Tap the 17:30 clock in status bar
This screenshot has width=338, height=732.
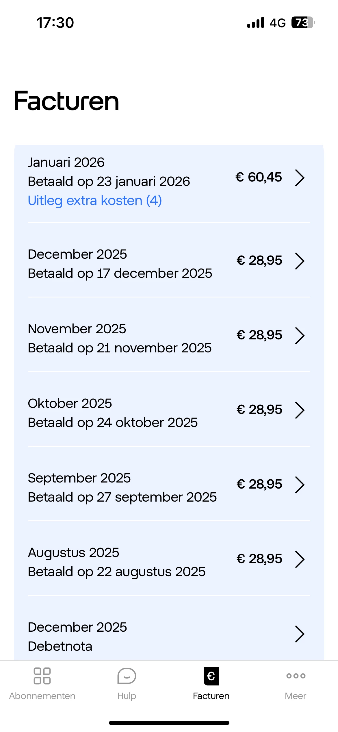pyautogui.click(x=55, y=23)
